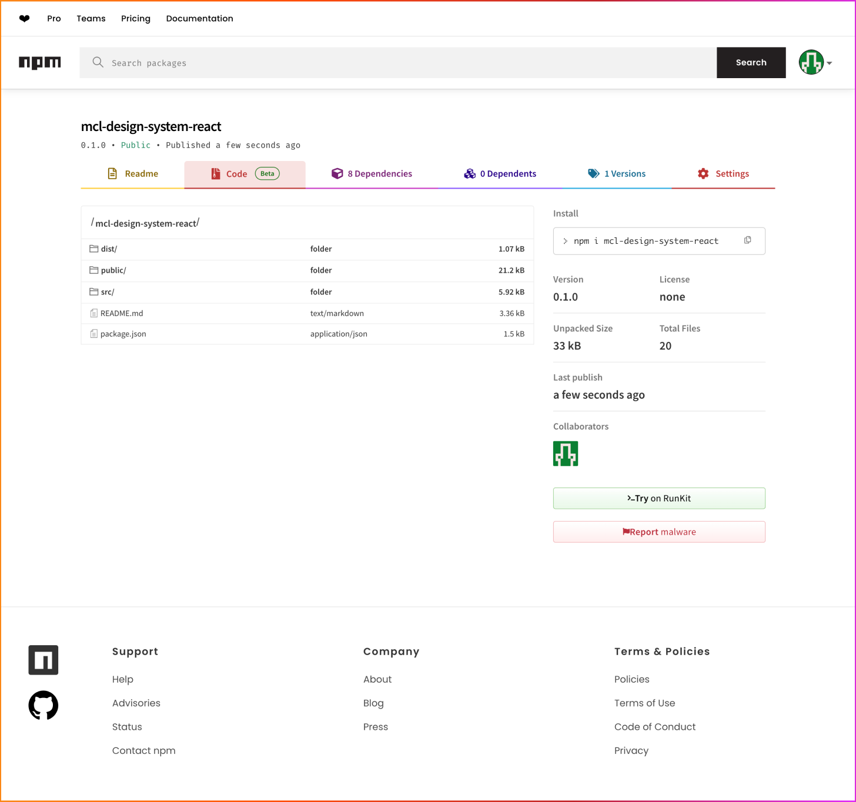Click the npm i install command text
The width and height of the screenshot is (856, 802).
[646, 241]
